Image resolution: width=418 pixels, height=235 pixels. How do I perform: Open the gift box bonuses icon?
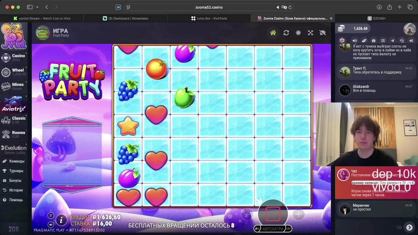click(374, 40)
